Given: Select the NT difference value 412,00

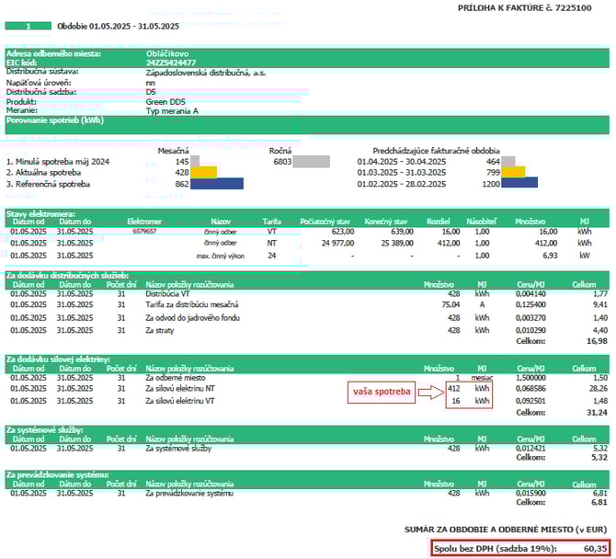Looking at the screenshot, I should pos(449,243).
